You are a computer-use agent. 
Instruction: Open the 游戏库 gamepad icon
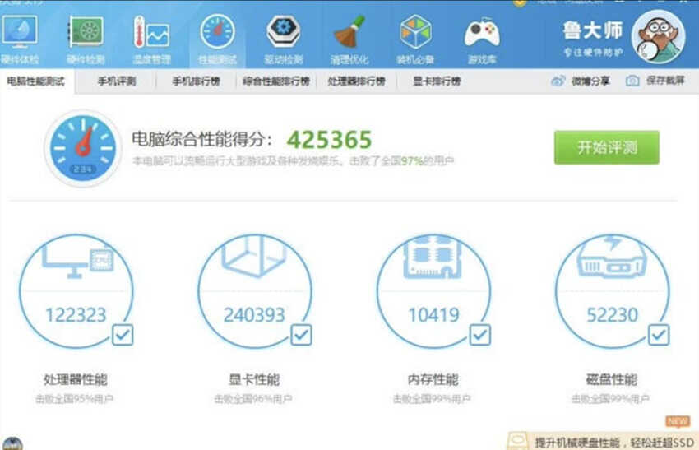(482, 33)
